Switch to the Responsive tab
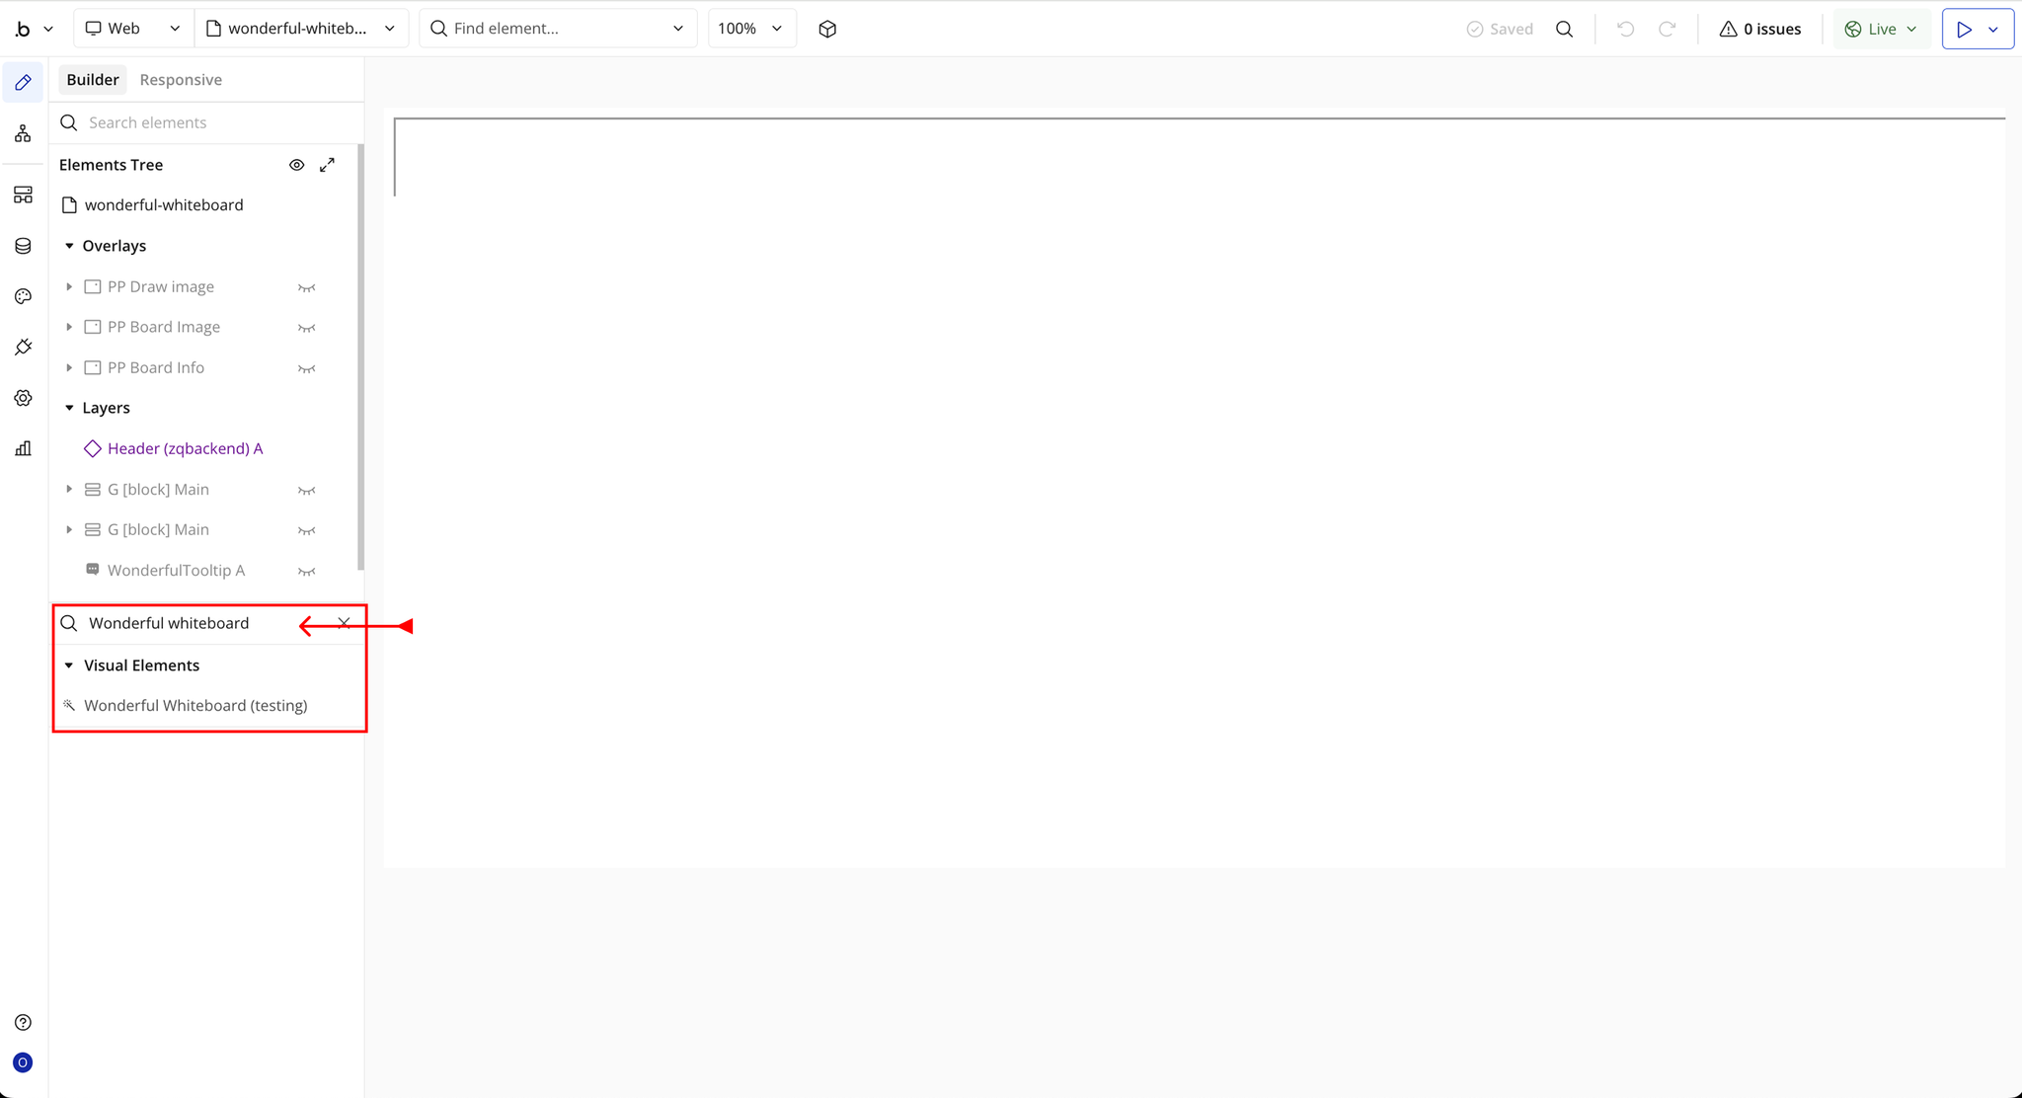This screenshot has height=1098, width=2022. tap(181, 80)
